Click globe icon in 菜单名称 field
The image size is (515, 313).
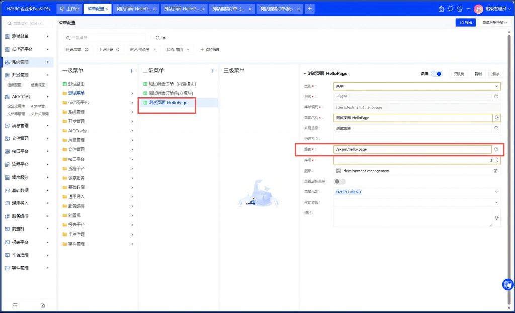[496, 117]
